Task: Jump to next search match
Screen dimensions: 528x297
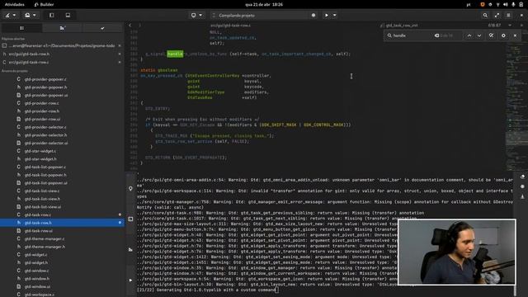Action: coord(479,35)
